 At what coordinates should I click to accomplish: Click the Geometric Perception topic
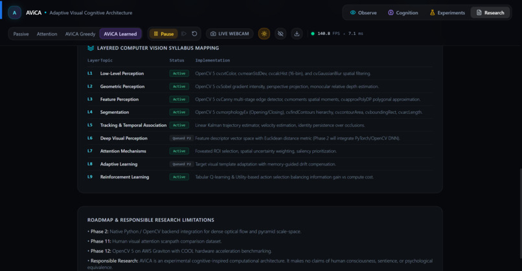122,87
